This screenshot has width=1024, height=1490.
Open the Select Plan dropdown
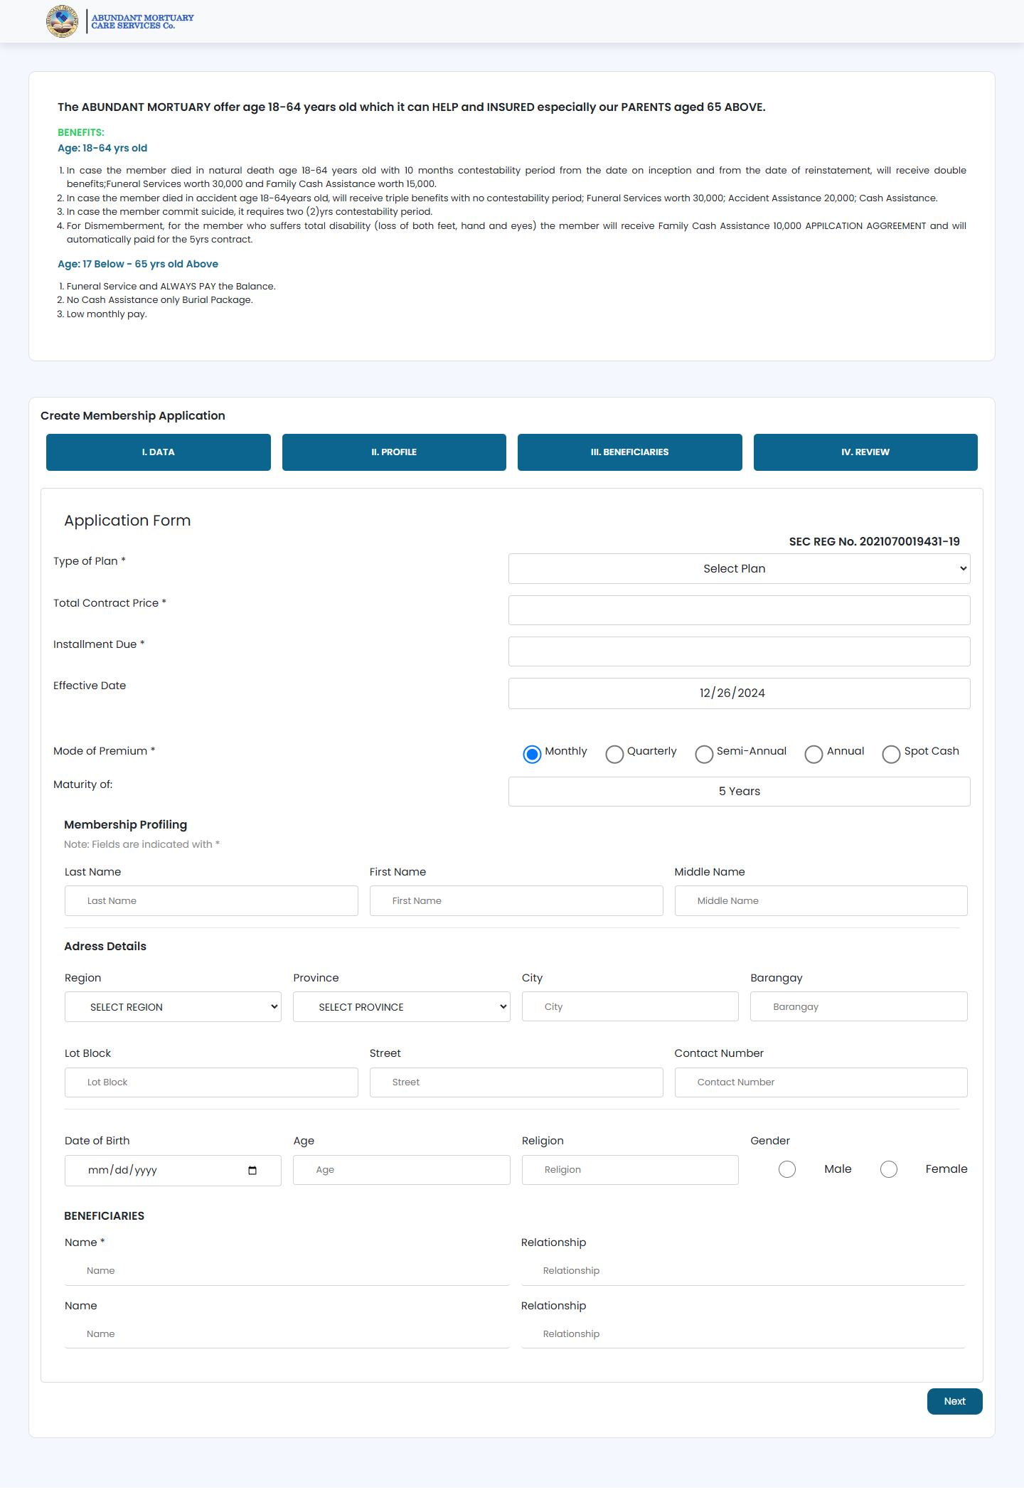739,569
